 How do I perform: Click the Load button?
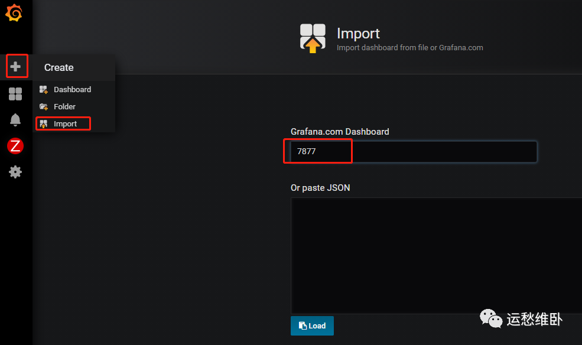(x=312, y=326)
